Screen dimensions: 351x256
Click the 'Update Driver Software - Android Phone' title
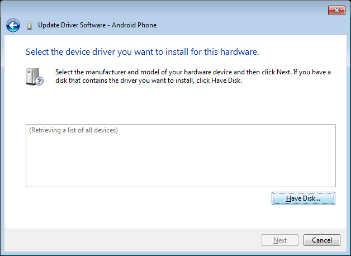coord(97,25)
